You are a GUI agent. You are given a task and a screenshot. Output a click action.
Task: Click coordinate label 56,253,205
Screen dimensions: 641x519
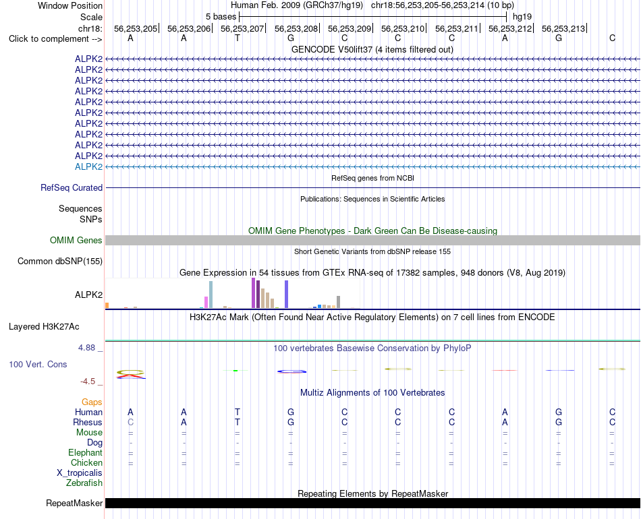[x=136, y=28]
